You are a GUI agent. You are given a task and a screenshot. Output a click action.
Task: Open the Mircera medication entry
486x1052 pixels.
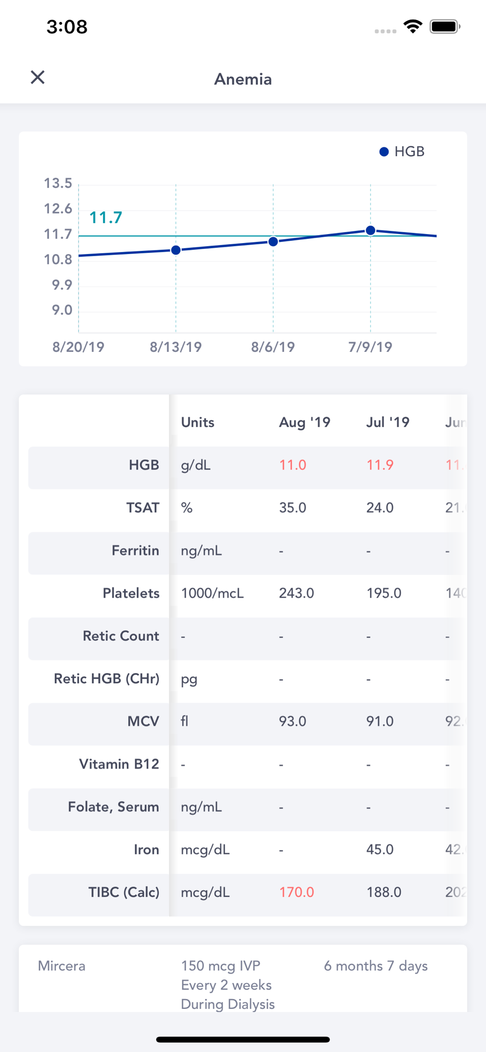243,979
